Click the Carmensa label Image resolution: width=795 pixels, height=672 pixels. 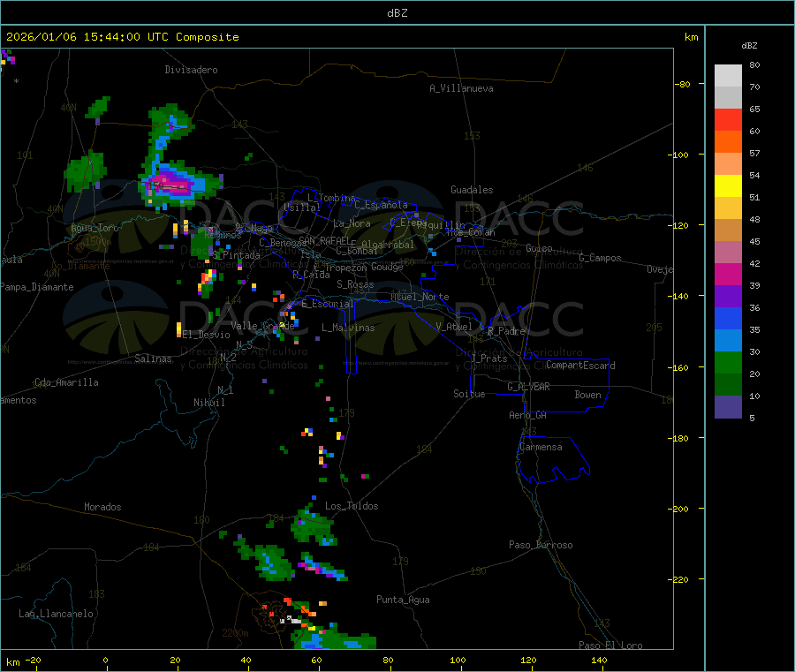point(541,447)
